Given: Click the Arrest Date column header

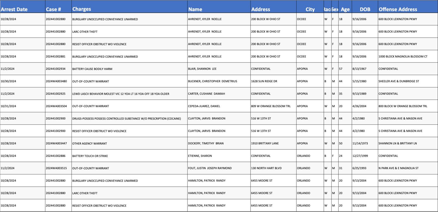Looking at the screenshot, I should pyautogui.click(x=22, y=7).
